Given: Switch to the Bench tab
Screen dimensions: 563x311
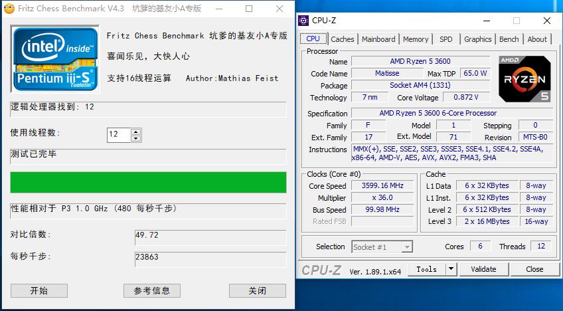Looking at the screenshot, I should (509, 39).
